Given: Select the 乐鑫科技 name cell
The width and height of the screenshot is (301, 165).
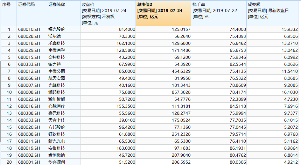Looking at the screenshot, I should tap(56, 43).
